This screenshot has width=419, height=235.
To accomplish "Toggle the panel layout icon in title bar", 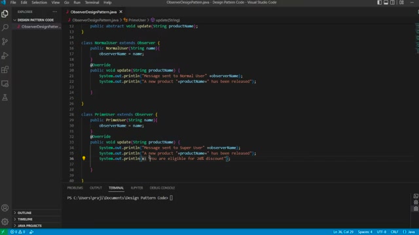I will (386, 3).
